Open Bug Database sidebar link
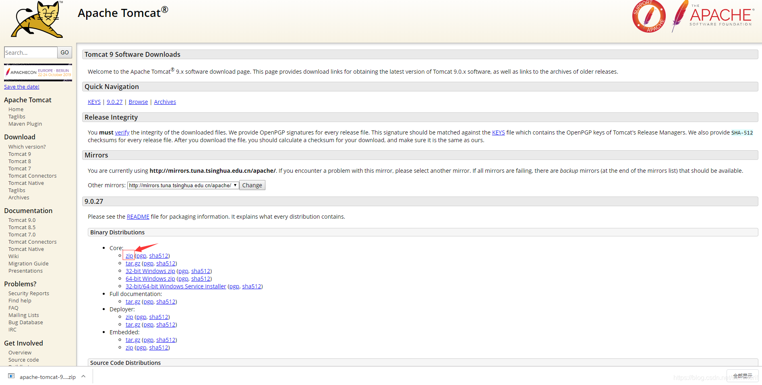This screenshot has width=762, height=385. tap(25, 322)
